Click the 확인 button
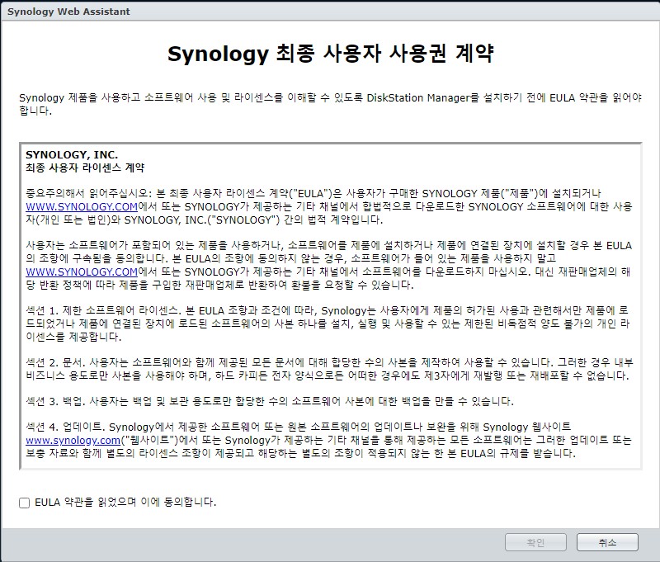 click(x=535, y=542)
